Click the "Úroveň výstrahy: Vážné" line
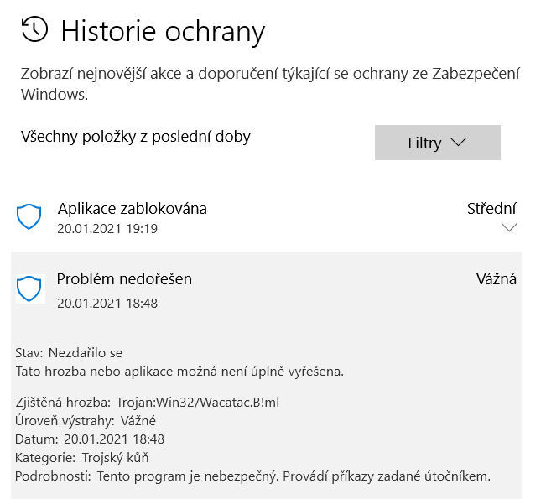Screen dimensions: 546x499 point(86,421)
